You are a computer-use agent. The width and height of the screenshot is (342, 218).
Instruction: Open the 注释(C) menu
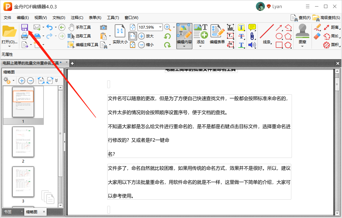click(x=76, y=17)
